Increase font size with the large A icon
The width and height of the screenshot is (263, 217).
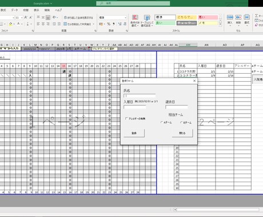click(x=26, y=17)
